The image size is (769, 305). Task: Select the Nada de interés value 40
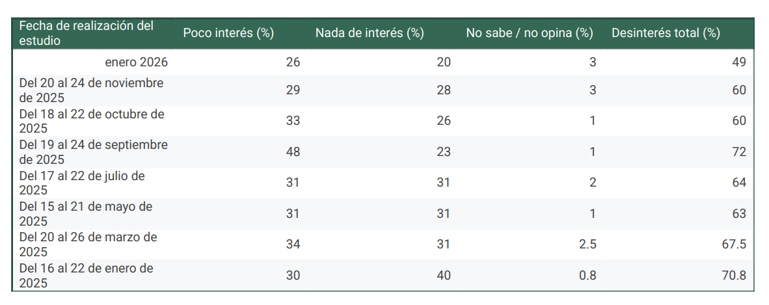click(x=444, y=276)
